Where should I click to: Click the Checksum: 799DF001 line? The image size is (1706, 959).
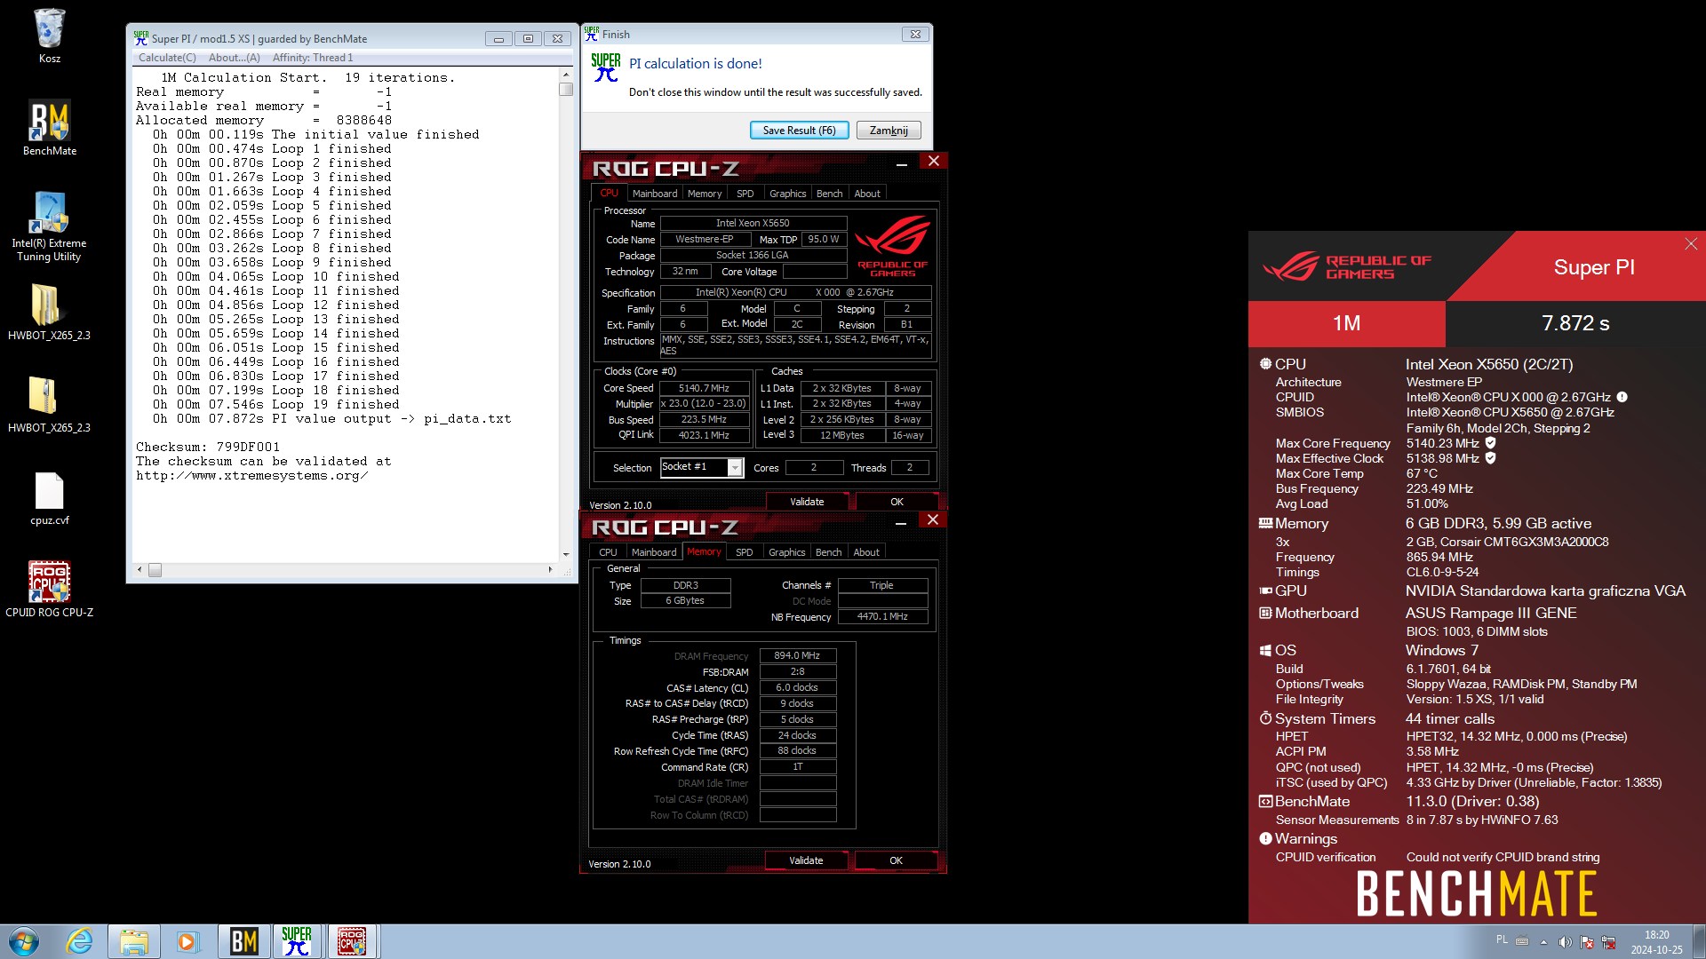tap(208, 447)
